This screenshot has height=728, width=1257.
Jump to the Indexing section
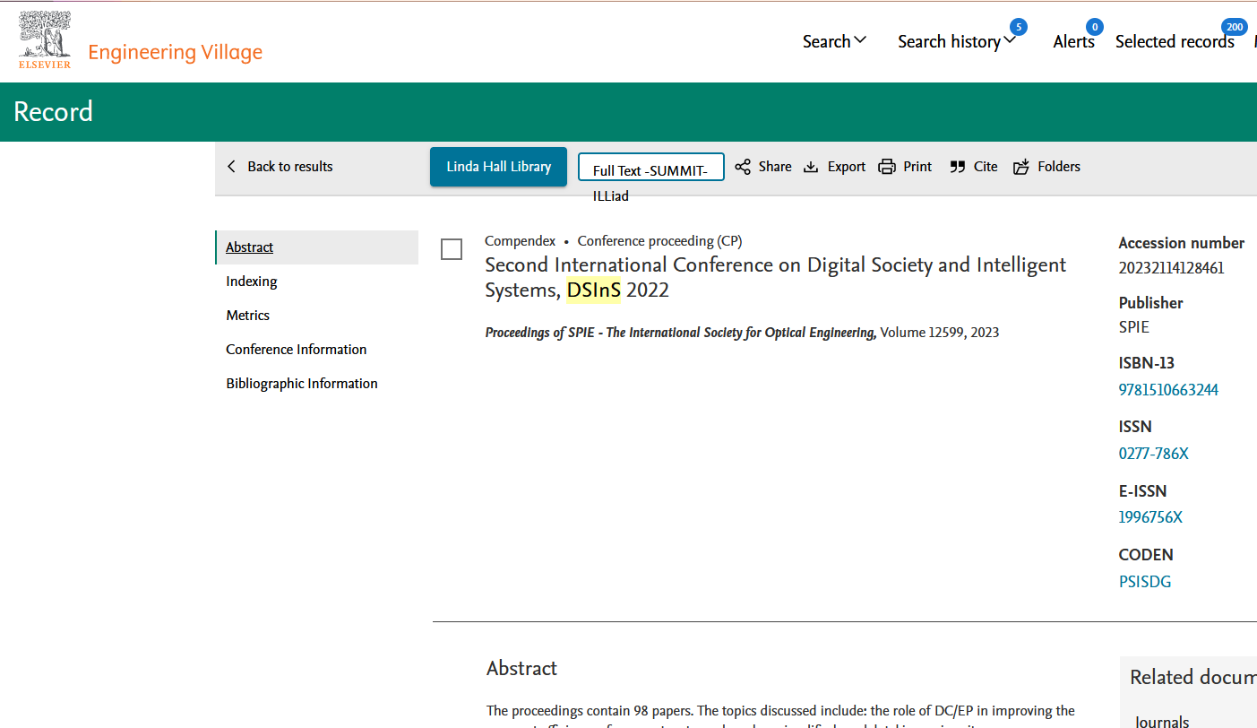(252, 282)
